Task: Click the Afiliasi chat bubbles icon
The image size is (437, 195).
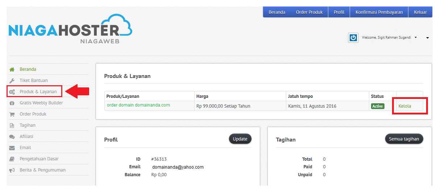Action: 12,136
